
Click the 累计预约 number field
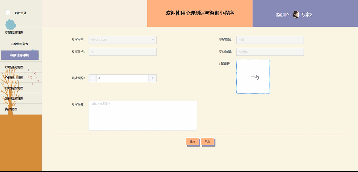pyautogui.click(x=122, y=78)
